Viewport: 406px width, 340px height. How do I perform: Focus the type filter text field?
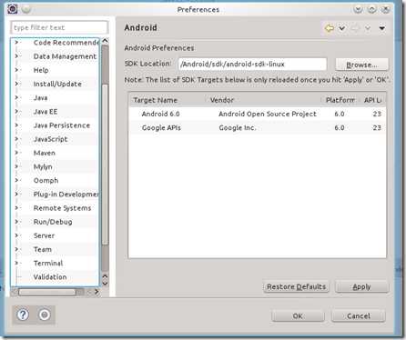coord(59,27)
